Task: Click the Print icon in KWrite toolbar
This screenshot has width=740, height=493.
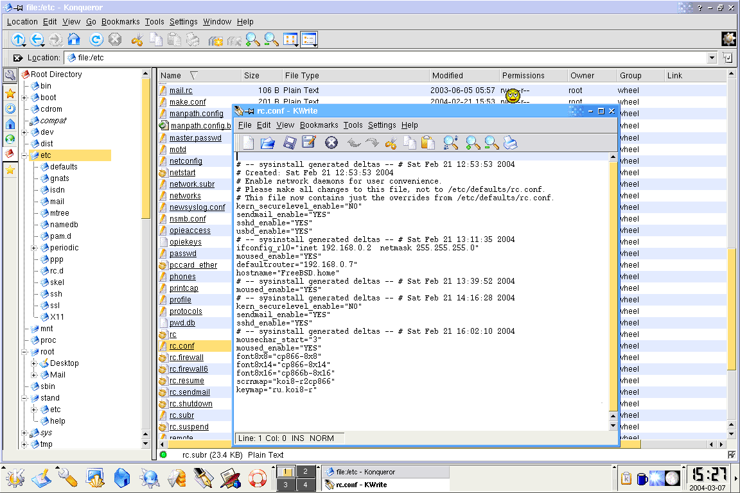Action: pos(511,143)
